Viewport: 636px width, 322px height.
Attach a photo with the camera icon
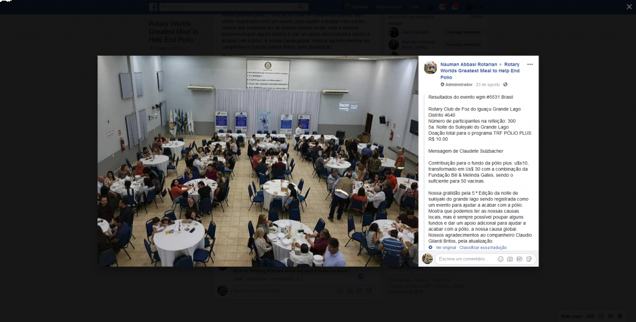coord(510,259)
